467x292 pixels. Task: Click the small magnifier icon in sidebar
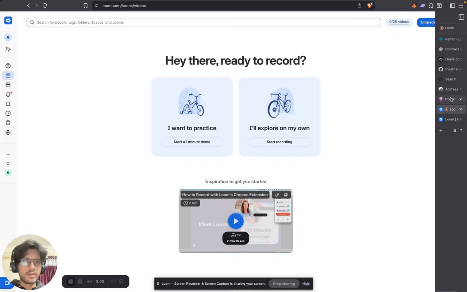(x=8, y=164)
